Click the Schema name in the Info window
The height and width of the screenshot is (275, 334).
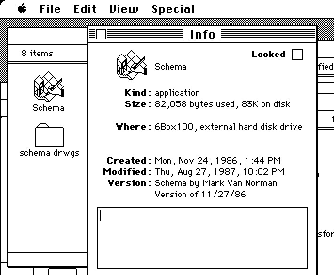pyautogui.click(x=171, y=67)
